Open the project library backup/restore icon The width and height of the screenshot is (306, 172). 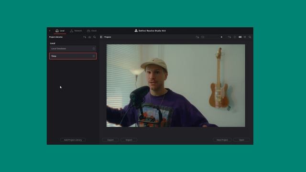point(89,37)
